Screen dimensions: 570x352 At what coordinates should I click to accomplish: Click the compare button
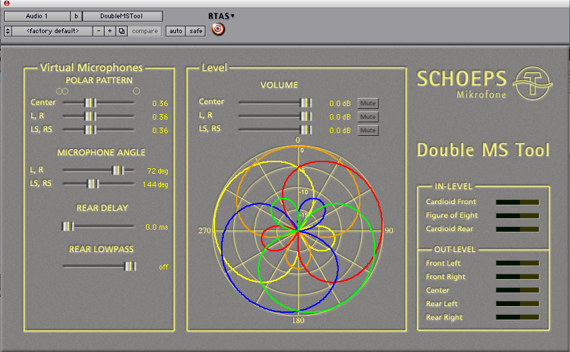tap(145, 31)
